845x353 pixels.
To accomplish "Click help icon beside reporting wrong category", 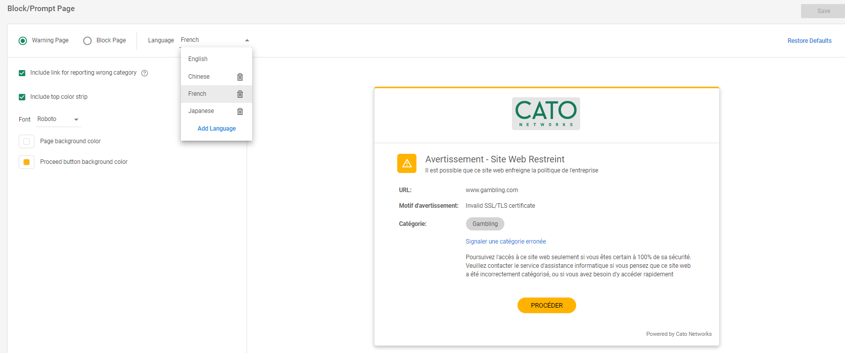I will pos(145,73).
